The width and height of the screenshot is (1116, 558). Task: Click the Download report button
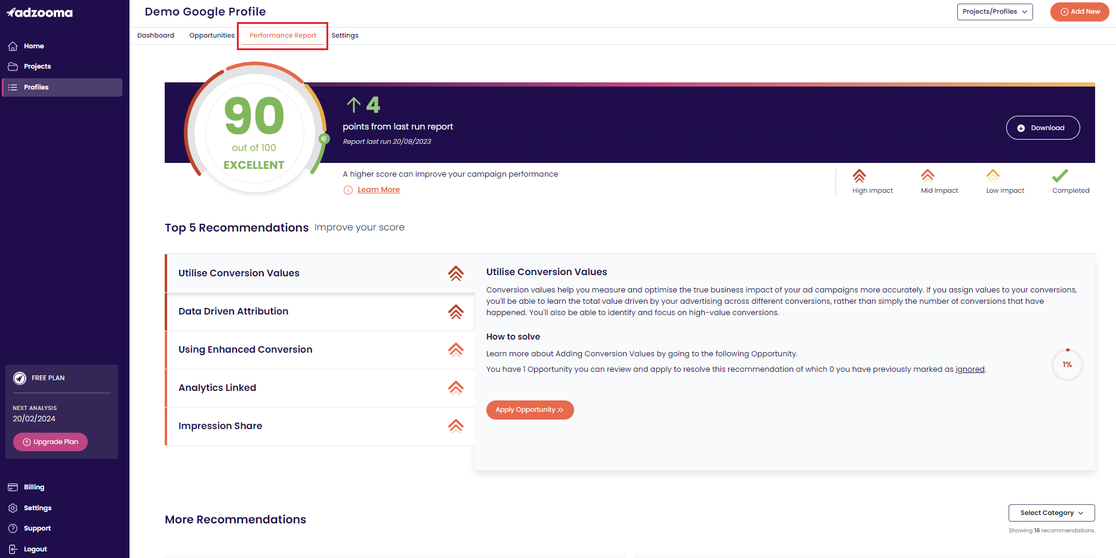(1043, 128)
